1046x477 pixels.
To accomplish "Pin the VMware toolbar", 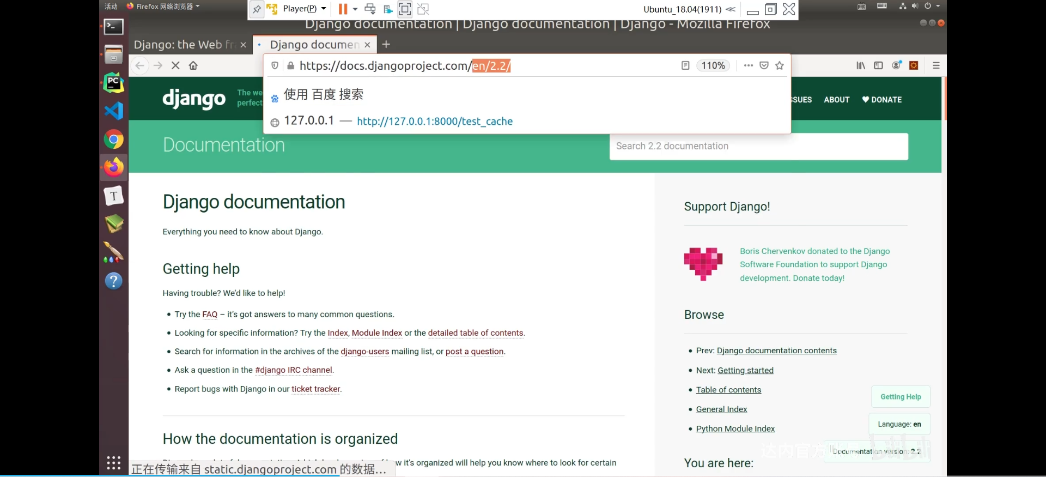I will [257, 9].
